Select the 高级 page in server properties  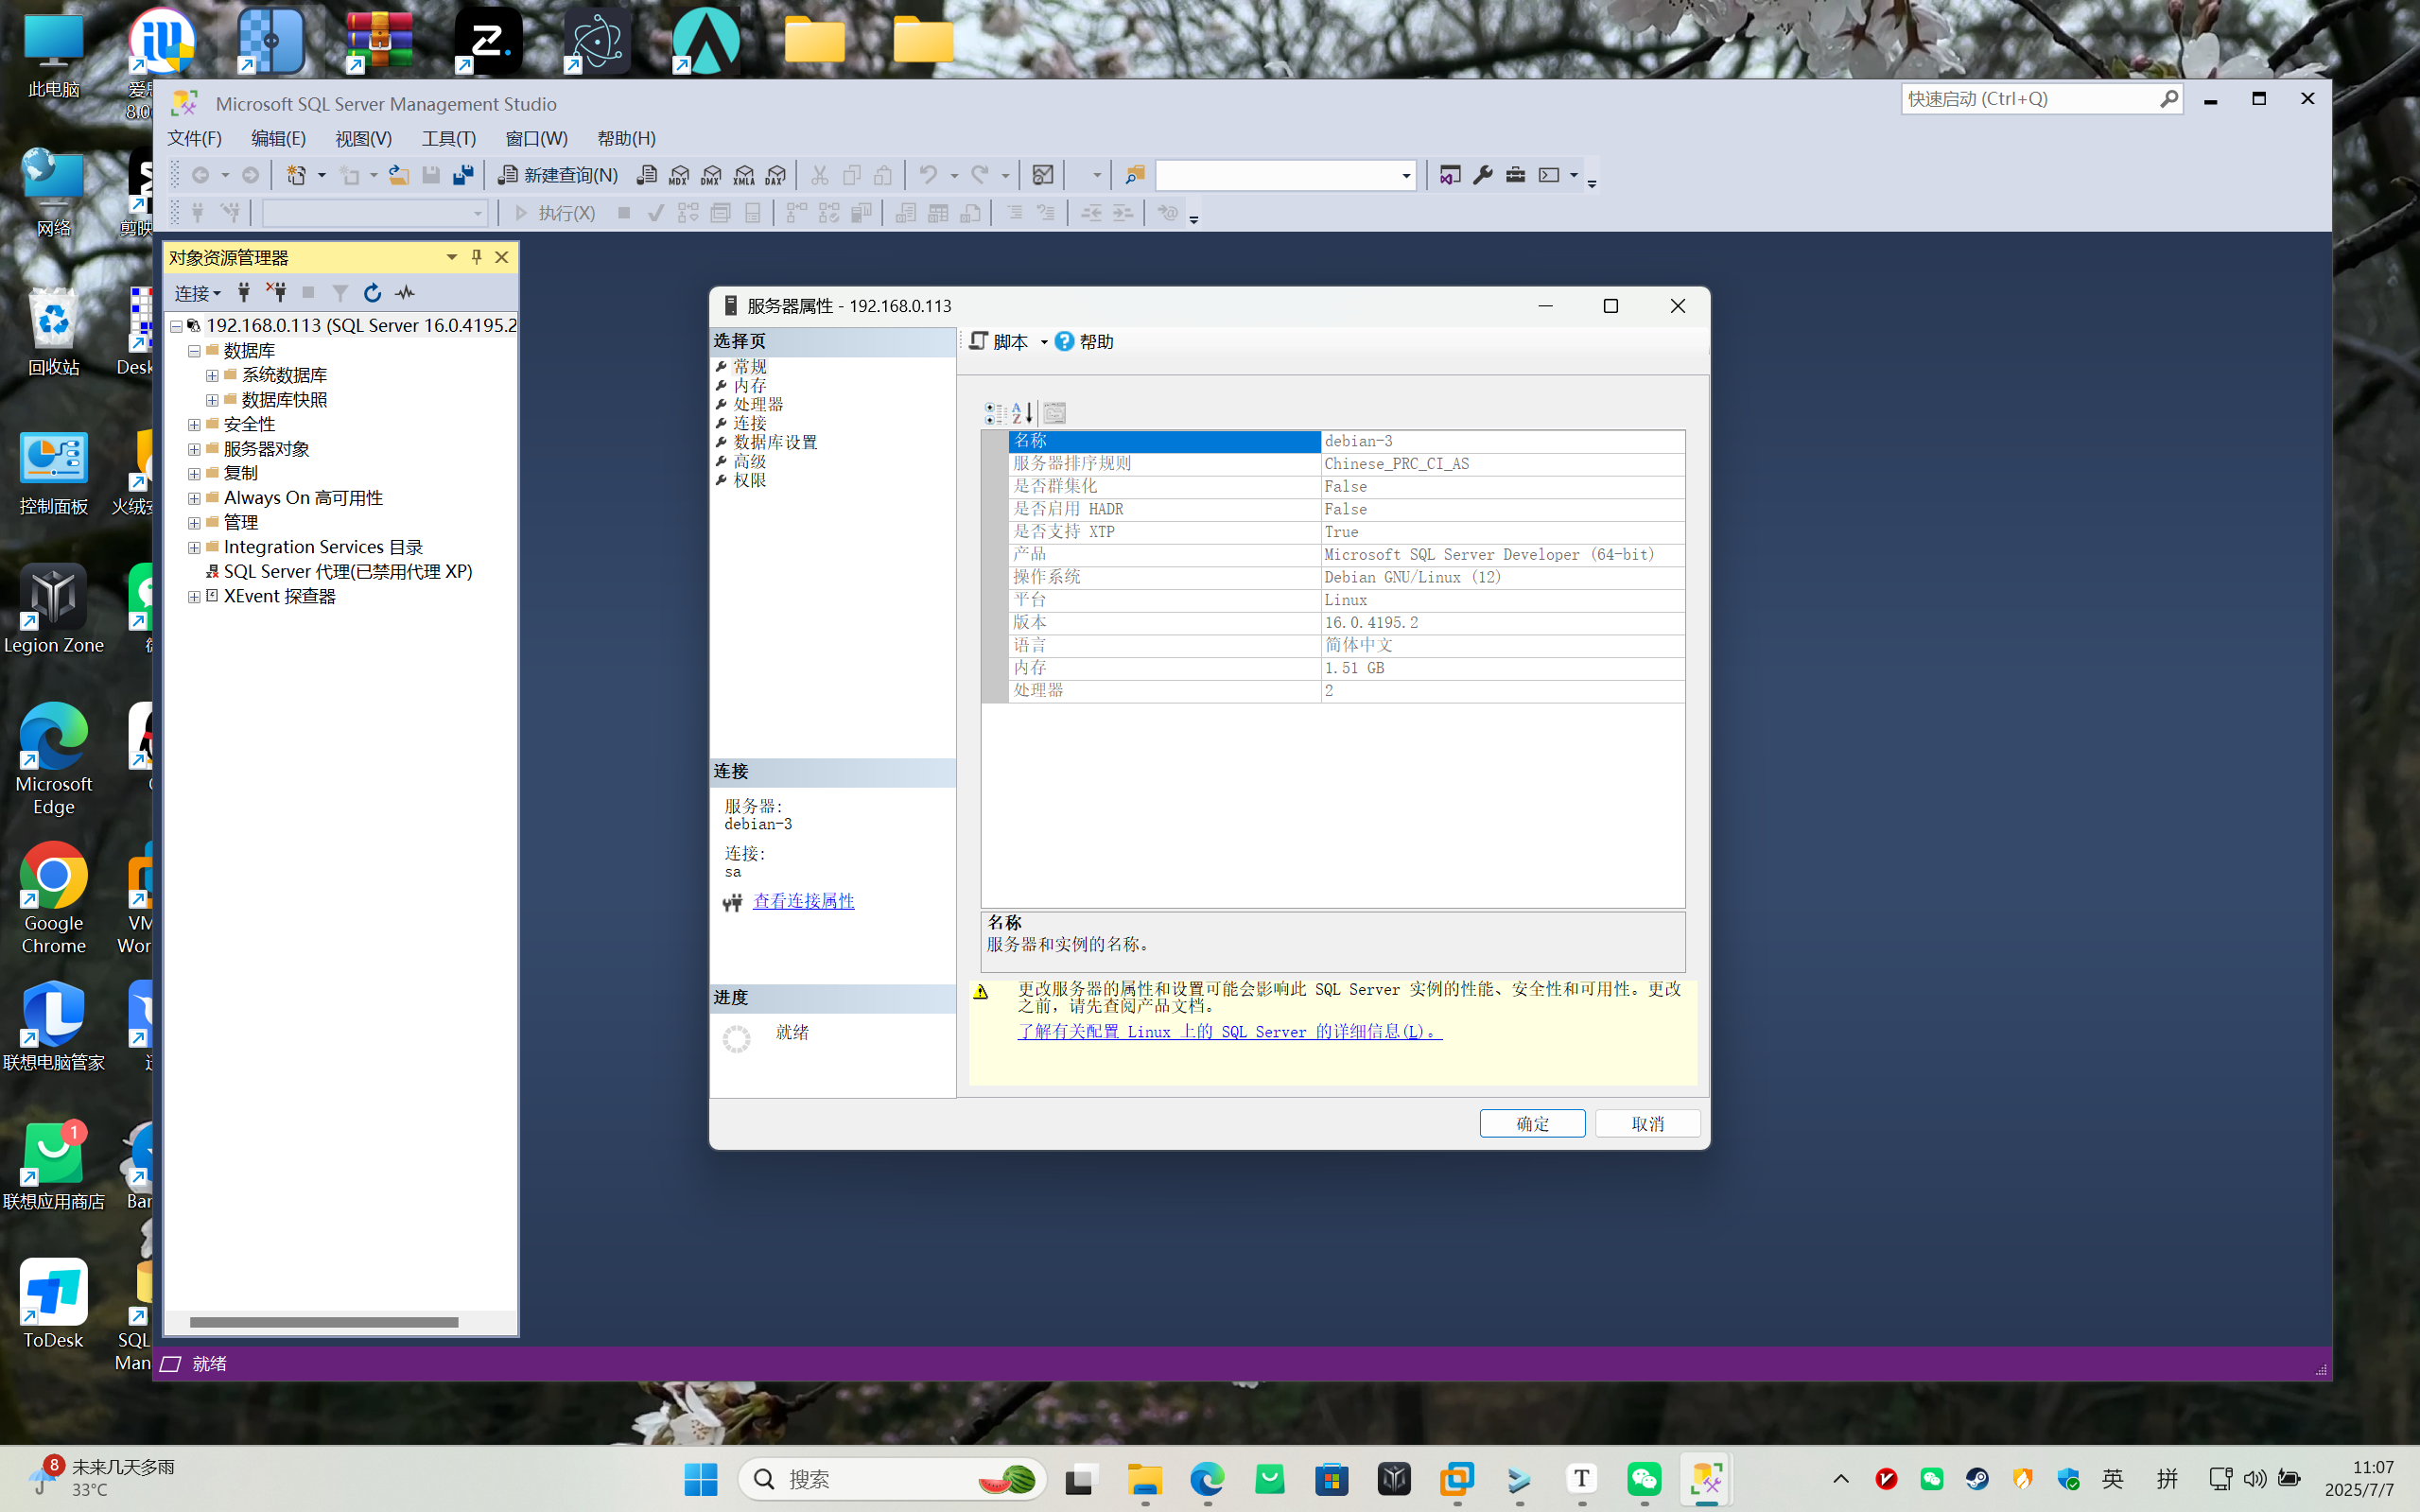coord(750,461)
